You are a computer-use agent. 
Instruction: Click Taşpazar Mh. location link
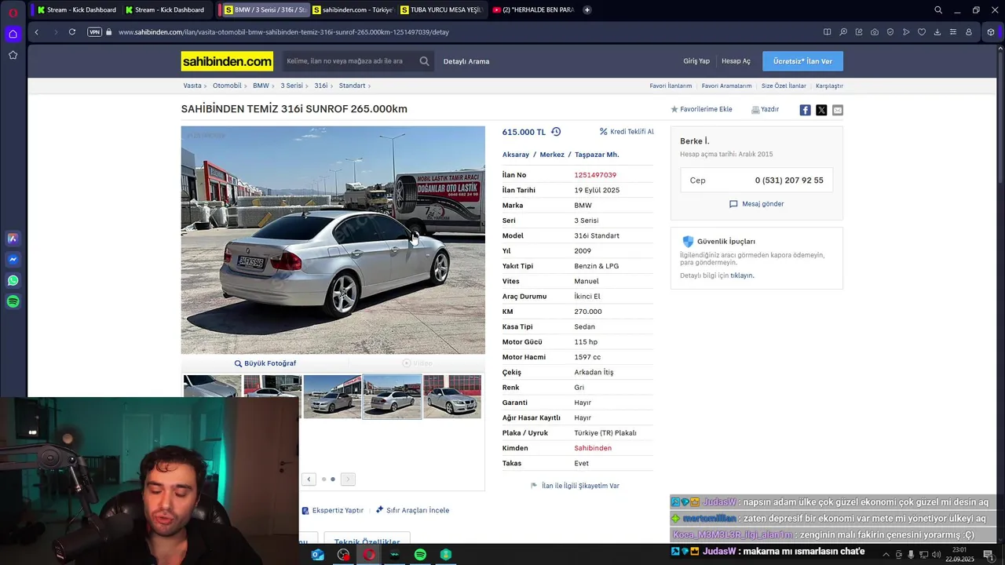click(x=597, y=155)
